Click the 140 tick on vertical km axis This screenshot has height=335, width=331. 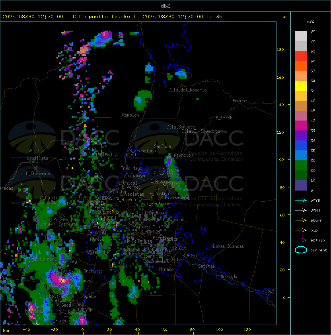280,105
